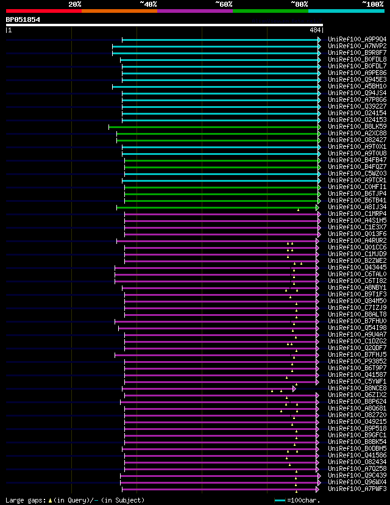Viewport: 390px width, 505px height.
Task: Open hit UniRef100_Q6ZIX2
Action: click(357, 395)
